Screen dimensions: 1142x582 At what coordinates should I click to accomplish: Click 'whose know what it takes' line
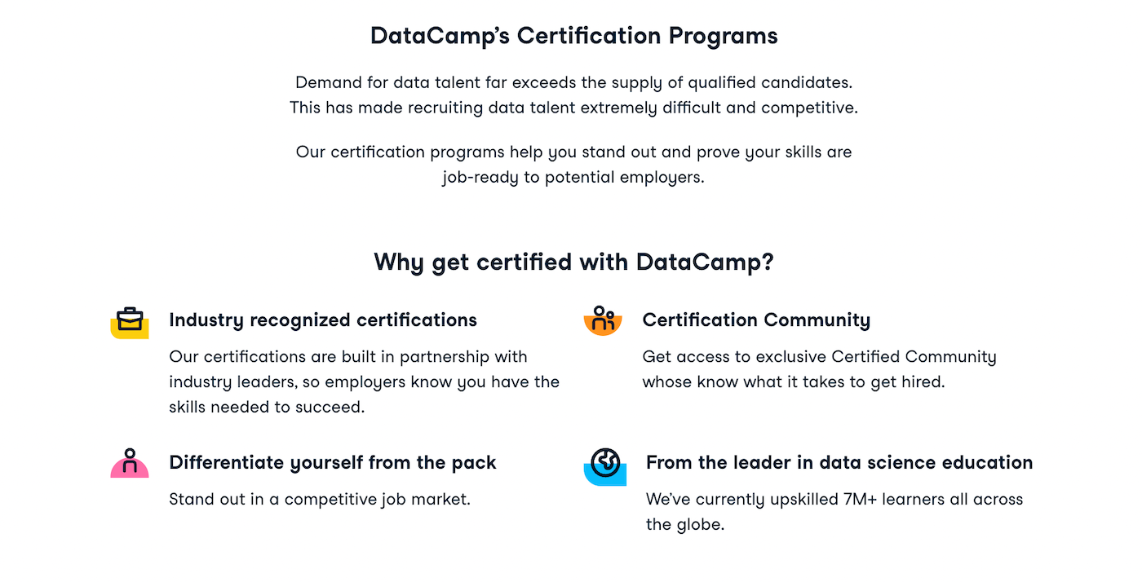(x=793, y=381)
